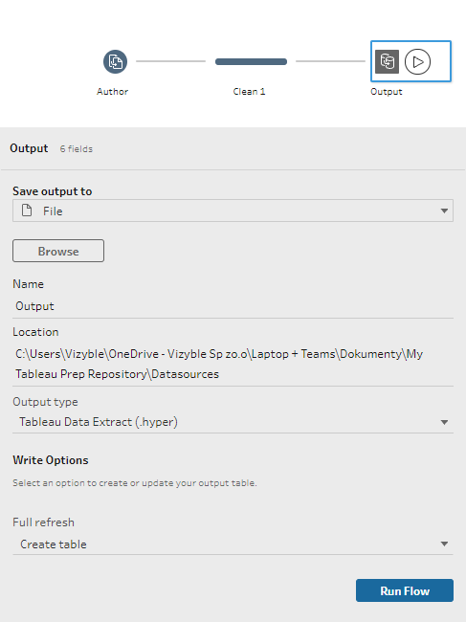Click the Author step label

[x=112, y=92]
